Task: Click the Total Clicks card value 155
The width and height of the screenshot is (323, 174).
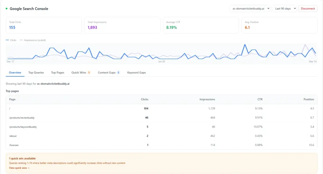Action: click(x=12, y=27)
